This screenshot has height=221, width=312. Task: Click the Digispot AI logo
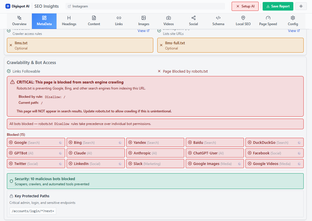coord(17,6)
